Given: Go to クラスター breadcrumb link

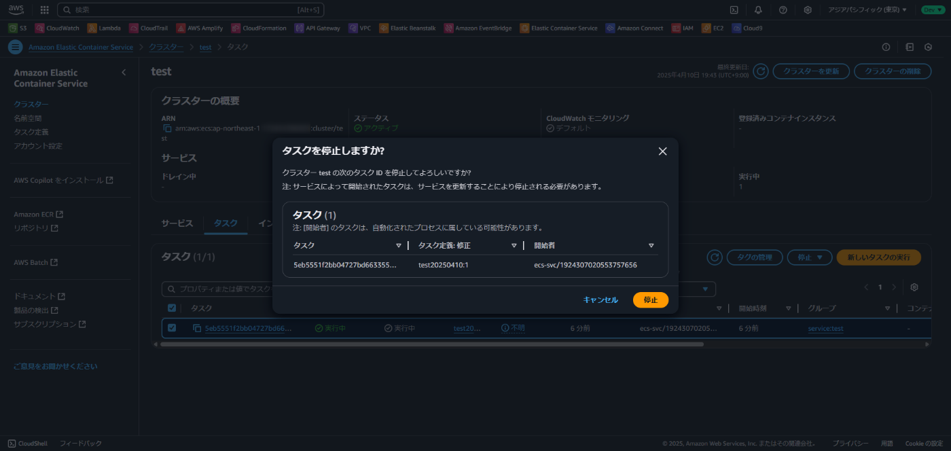Looking at the screenshot, I should tap(166, 47).
